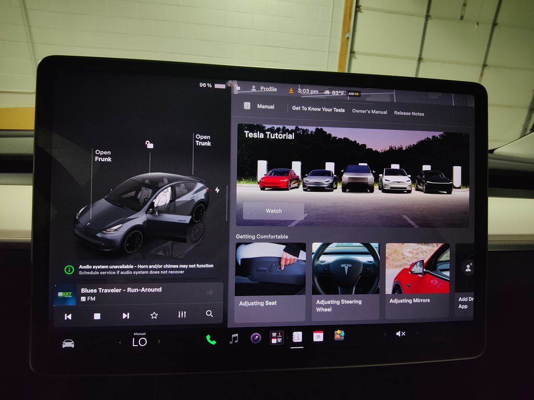Switch to Release Notes tab
This screenshot has width=534, height=400.
(409, 113)
